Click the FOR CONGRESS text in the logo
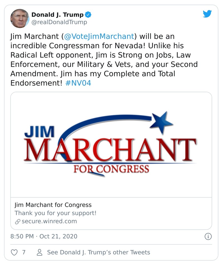Image resolution: width=223 pixels, height=266 pixels. pyautogui.click(x=111, y=169)
